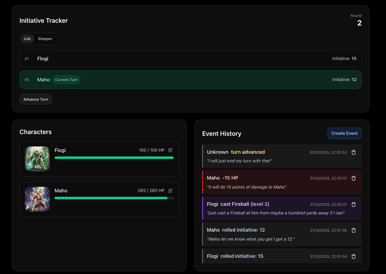Click Flogi's green health bar
Screen dimensions: 386x274
pyautogui.click(x=114, y=158)
